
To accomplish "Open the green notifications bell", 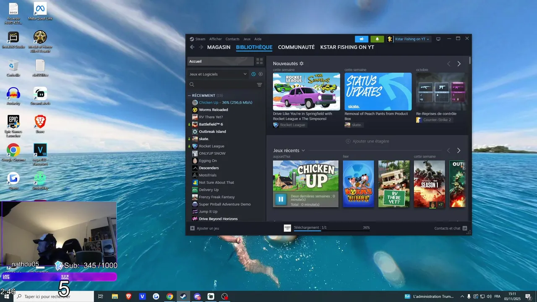I will click(x=377, y=39).
